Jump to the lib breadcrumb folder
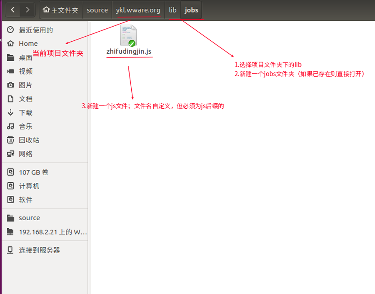The image size is (375, 294). 172,10
